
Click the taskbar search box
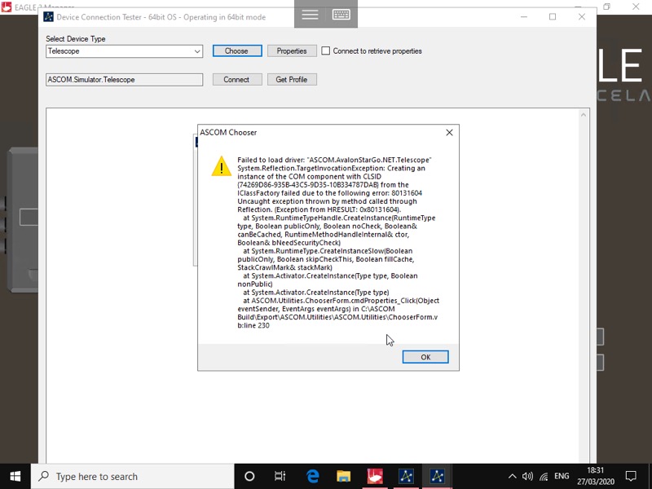coord(133,476)
